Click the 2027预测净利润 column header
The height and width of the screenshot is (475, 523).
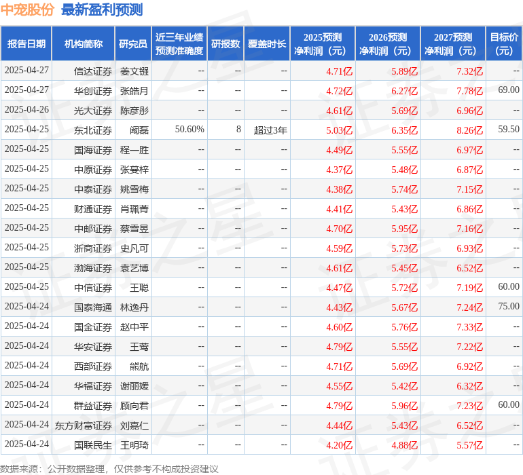[453, 44]
